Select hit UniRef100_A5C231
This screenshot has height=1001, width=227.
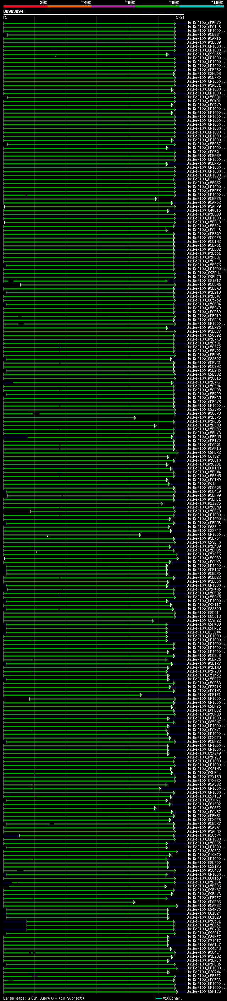click(204, 464)
